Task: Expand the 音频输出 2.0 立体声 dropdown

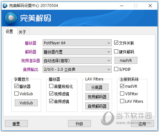Action: [x=77, y=69]
